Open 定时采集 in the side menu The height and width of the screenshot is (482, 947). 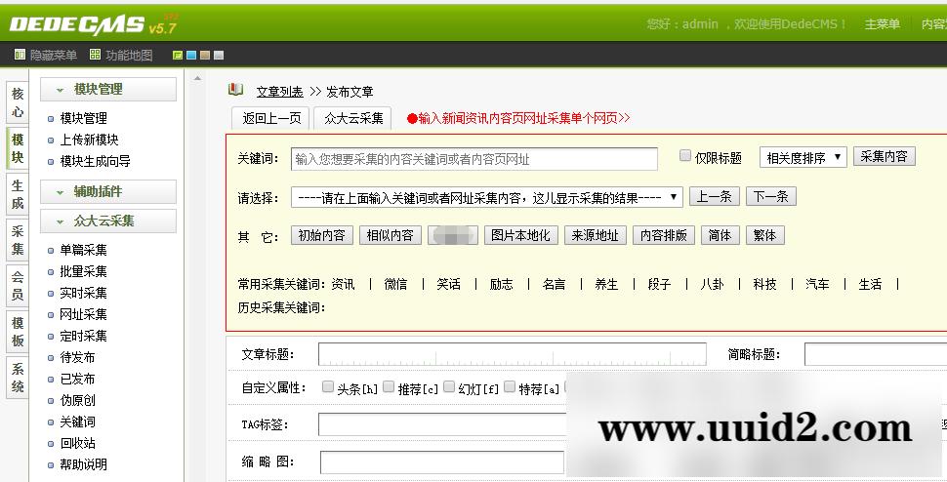click(x=83, y=336)
